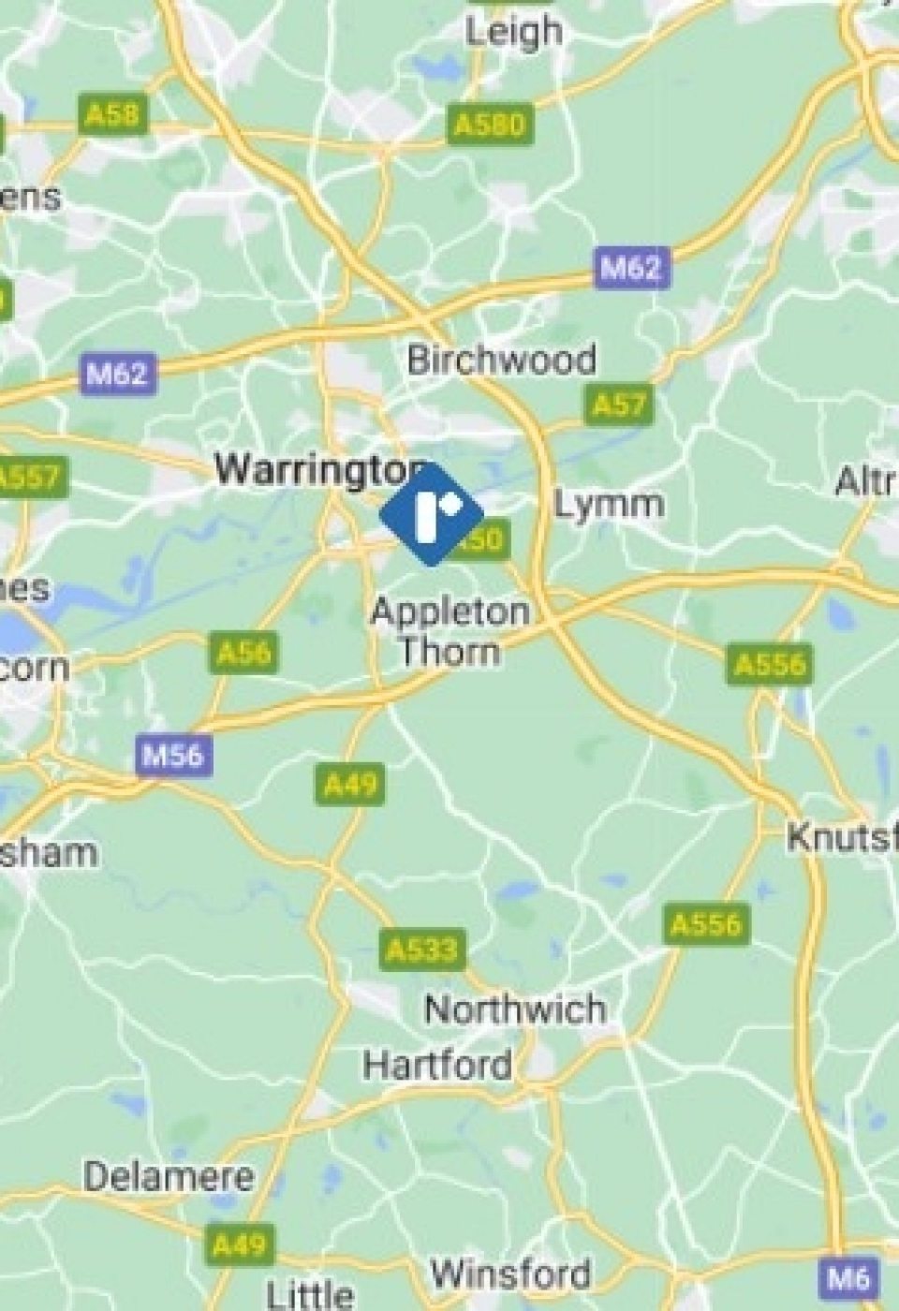Click the M62 shield west of Warrington
Screen dimensions: 899x1311
click(117, 374)
